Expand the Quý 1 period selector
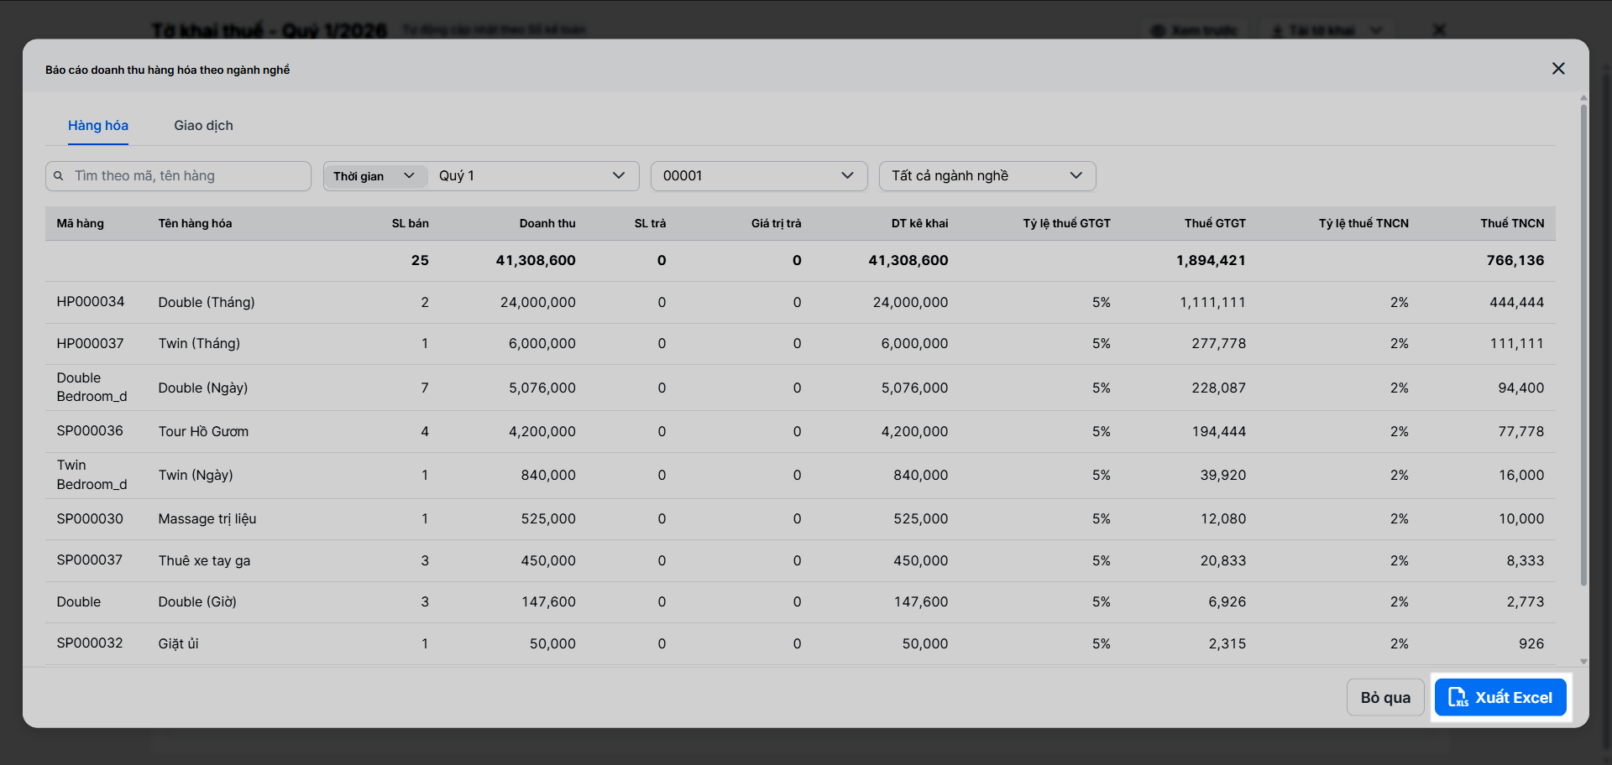The height and width of the screenshot is (765, 1612). (532, 176)
